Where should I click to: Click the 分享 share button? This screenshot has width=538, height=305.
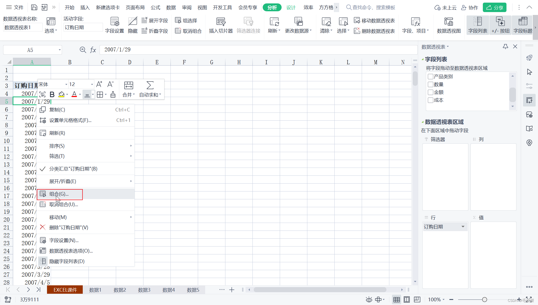point(494,8)
